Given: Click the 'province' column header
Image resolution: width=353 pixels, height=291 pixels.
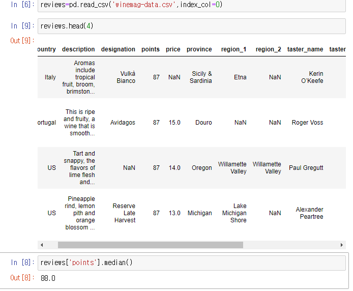Looking at the screenshot, I should [199, 49].
